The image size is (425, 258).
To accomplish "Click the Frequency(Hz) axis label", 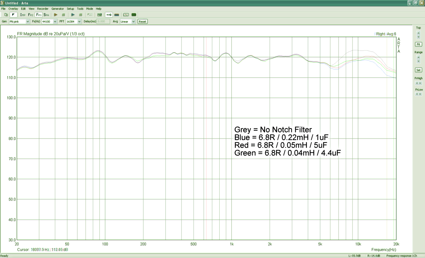I will click(384, 250).
